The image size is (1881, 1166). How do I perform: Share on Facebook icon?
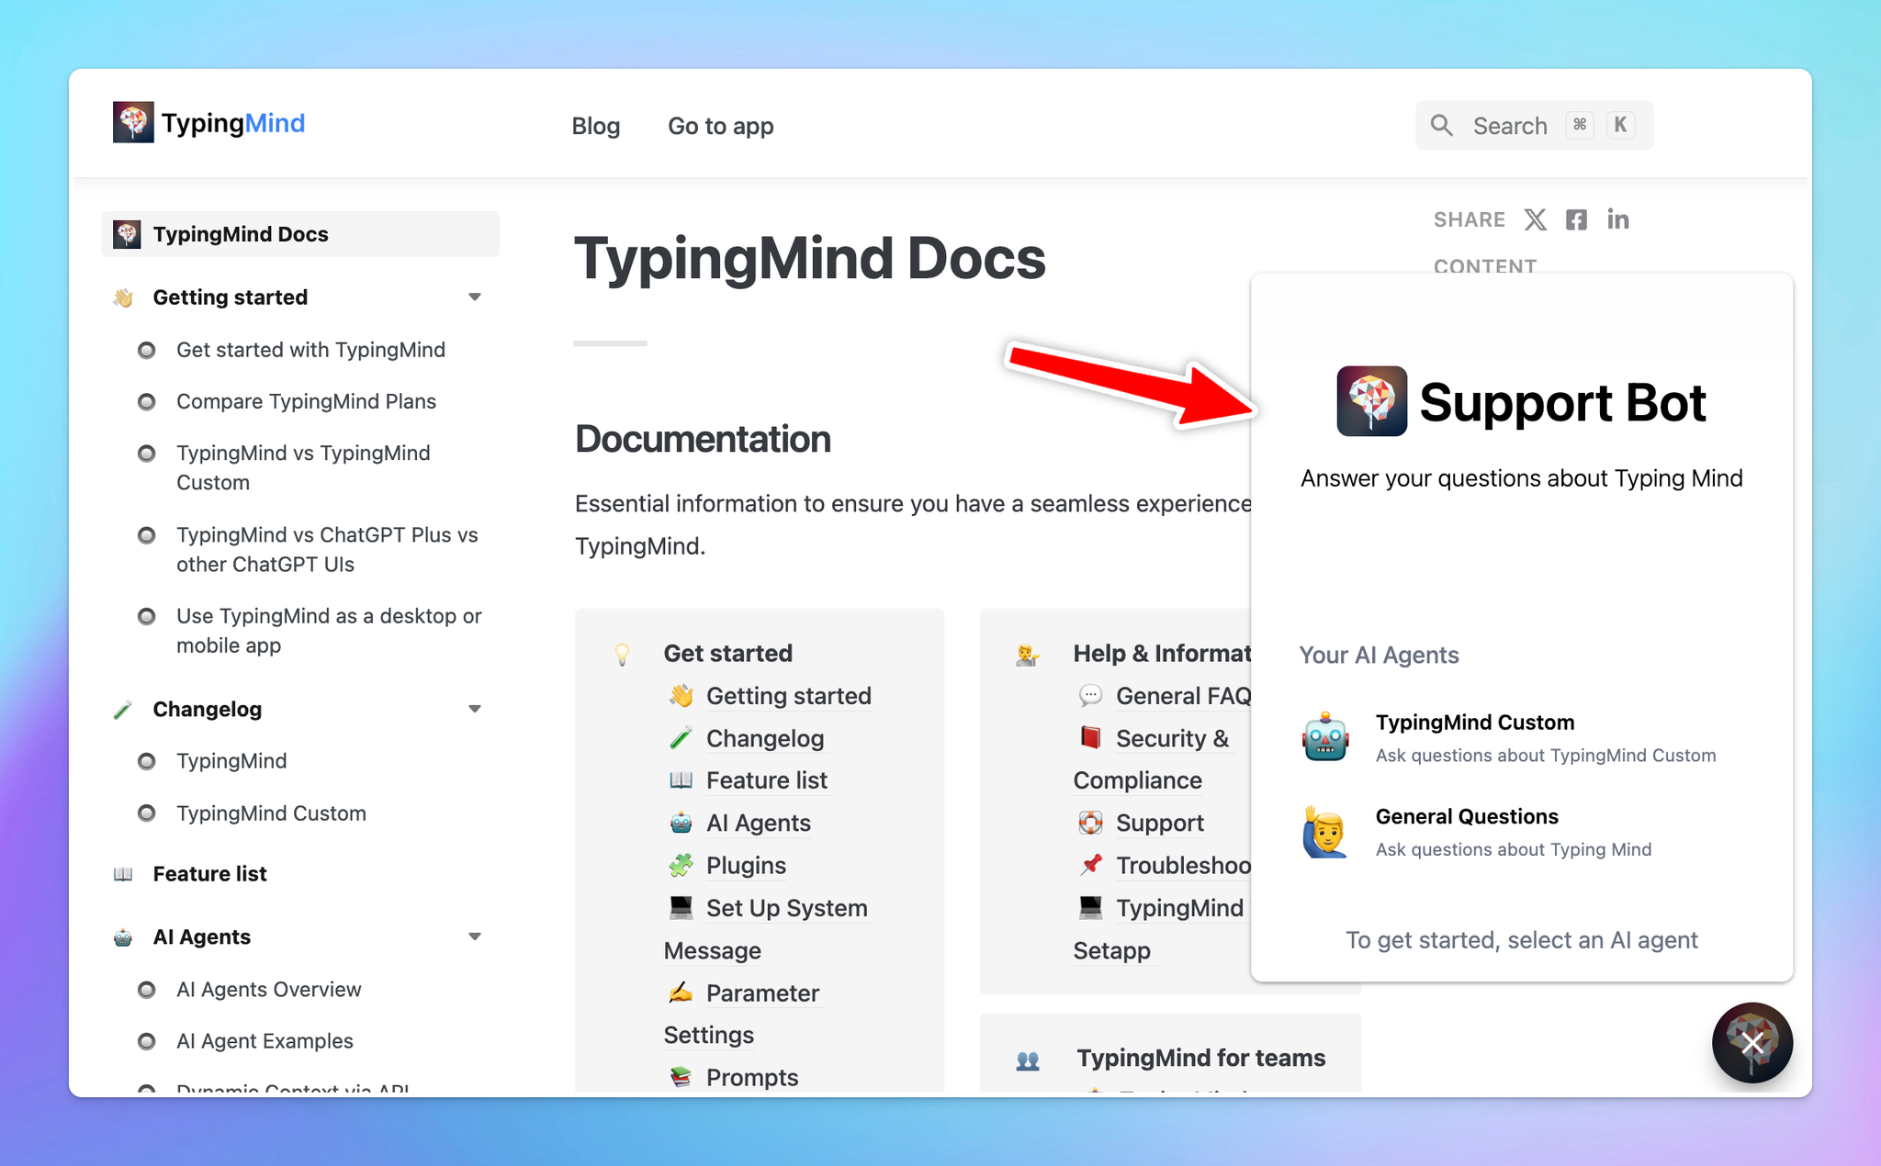pyautogui.click(x=1576, y=219)
